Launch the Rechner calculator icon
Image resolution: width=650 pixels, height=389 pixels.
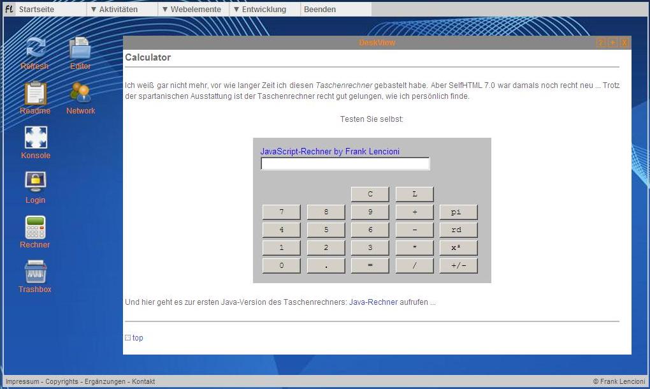tap(35, 228)
